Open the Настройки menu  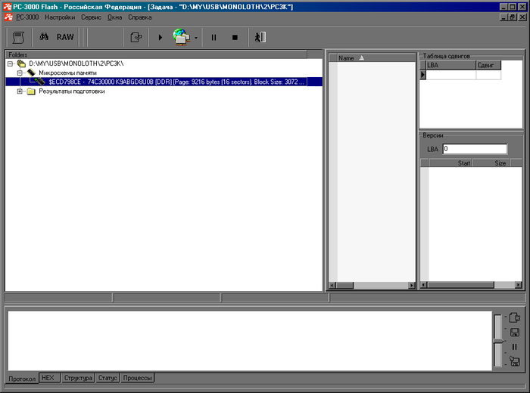(x=60, y=16)
